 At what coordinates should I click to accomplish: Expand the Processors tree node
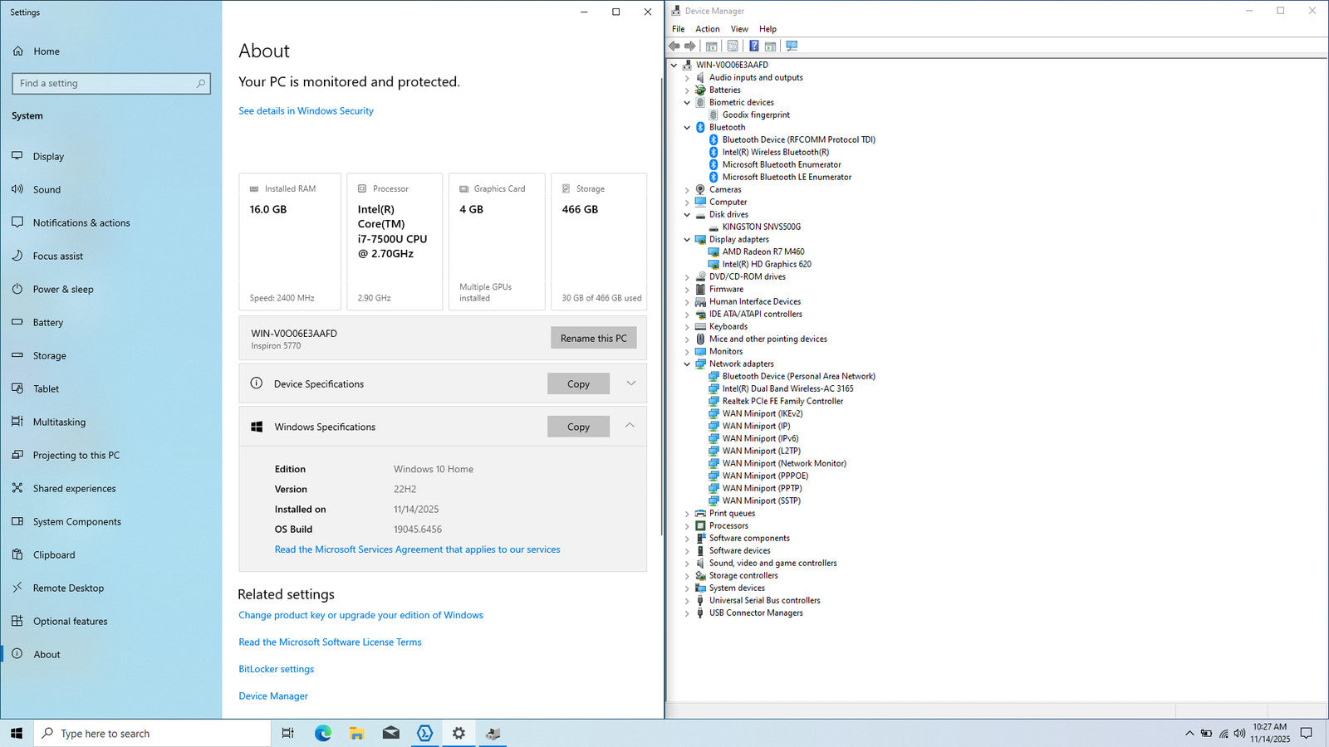click(x=687, y=526)
